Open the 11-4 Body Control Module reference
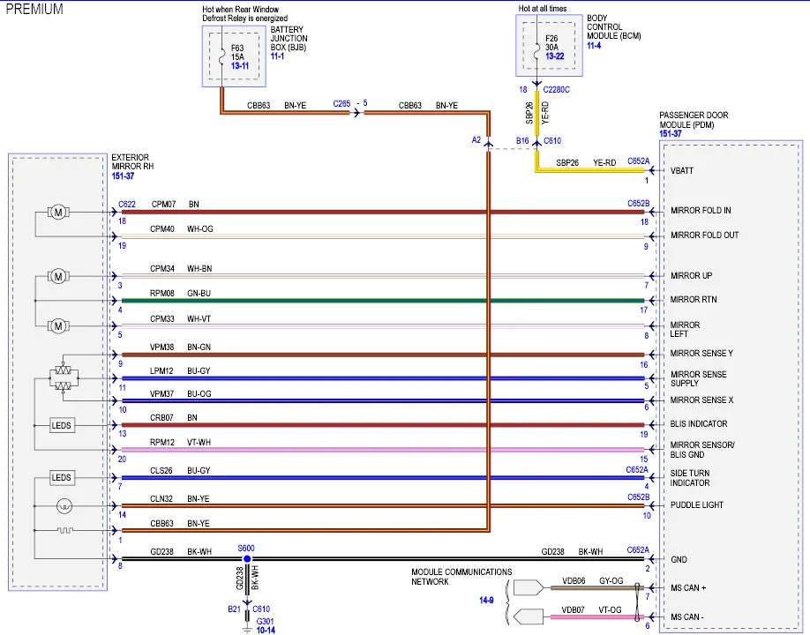The width and height of the screenshot is (810, 635). [x=594, y=46]
